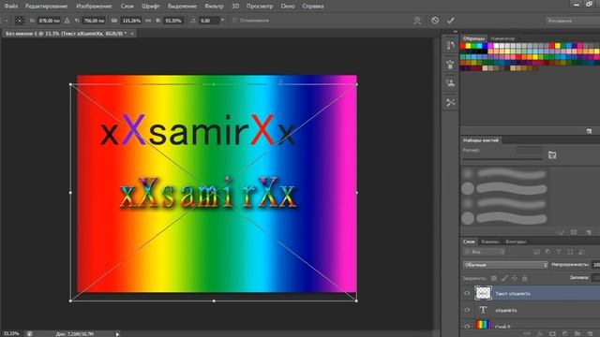Open the Файл menu
The height and width of the screenshot is (337, 600).
point(10,7)
